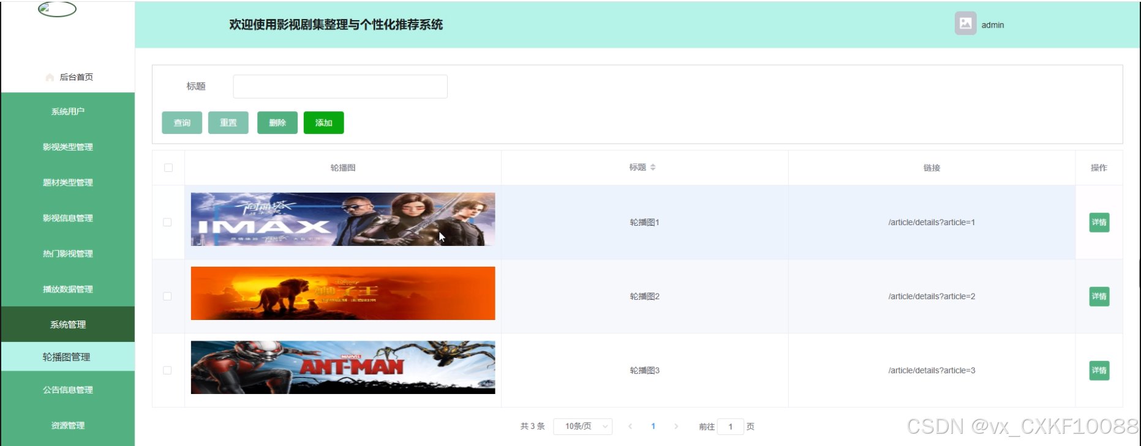The height and width of the screenshot is (446, 1141).
Task: Click the 共 3 条 total count text
Action: 533,426
